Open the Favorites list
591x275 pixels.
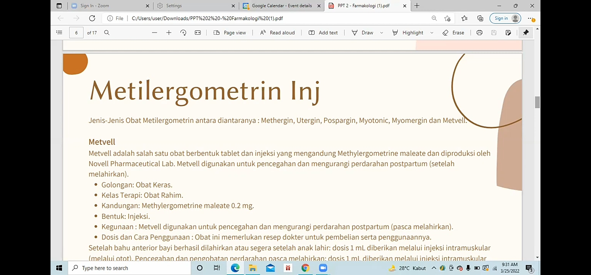[x=464, y=18]
